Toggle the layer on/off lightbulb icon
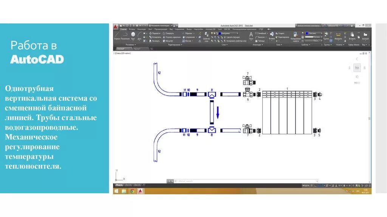The height and width of the screenshot is (217, 387). 212,33
